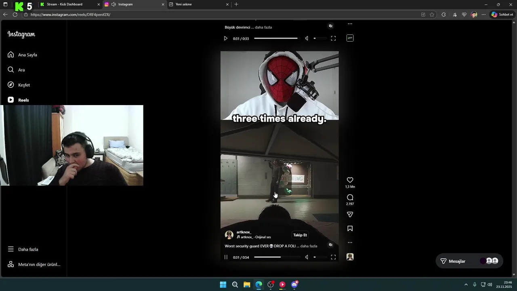Open the Edge profile avatar
This screenshot has height=291, width=517.
pos(474,15)
